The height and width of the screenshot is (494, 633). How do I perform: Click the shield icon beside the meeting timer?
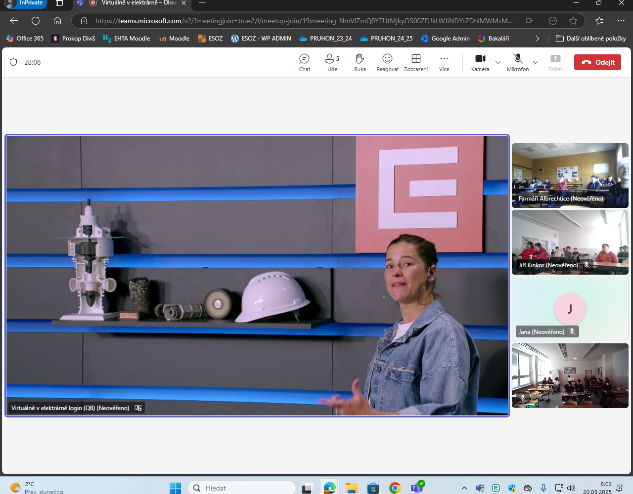pos(13,62)
